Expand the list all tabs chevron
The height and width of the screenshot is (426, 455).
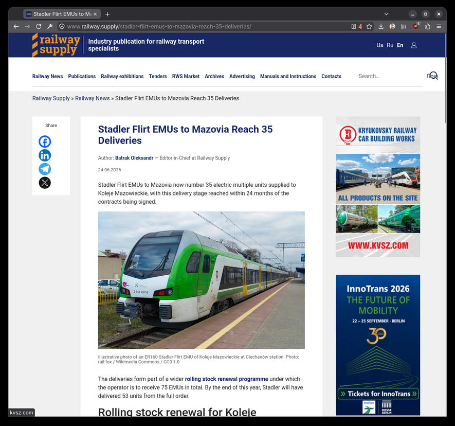click(x=386, y=14)
